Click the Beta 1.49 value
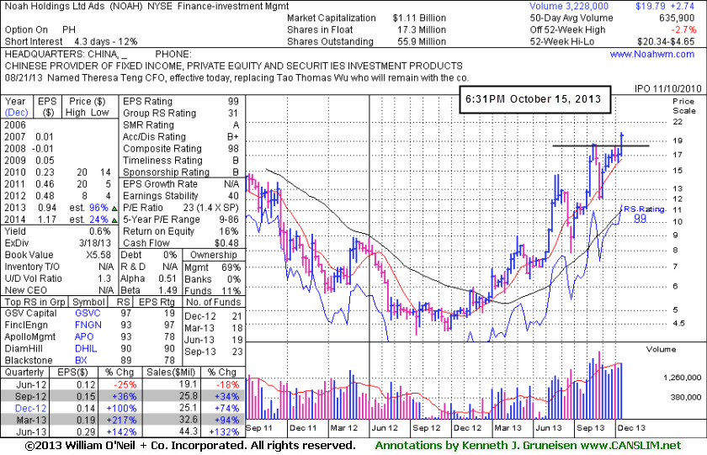 coord(167,290)
